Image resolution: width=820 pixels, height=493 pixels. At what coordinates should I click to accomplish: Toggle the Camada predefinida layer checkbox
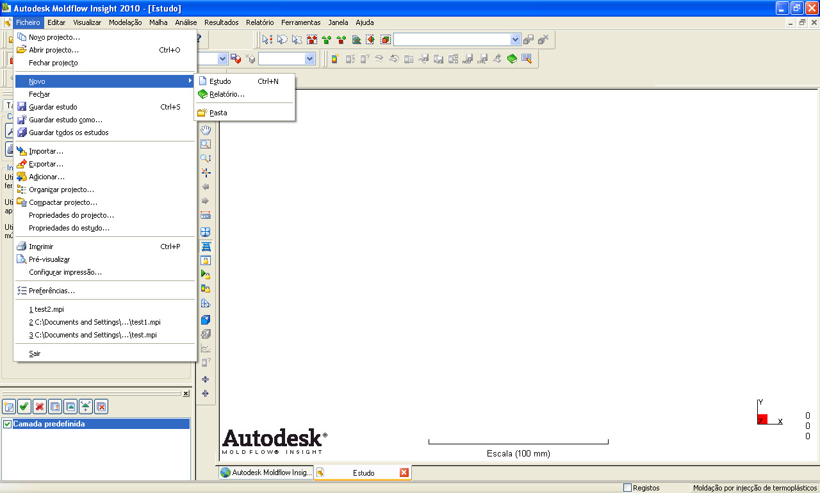pos(8,424)
